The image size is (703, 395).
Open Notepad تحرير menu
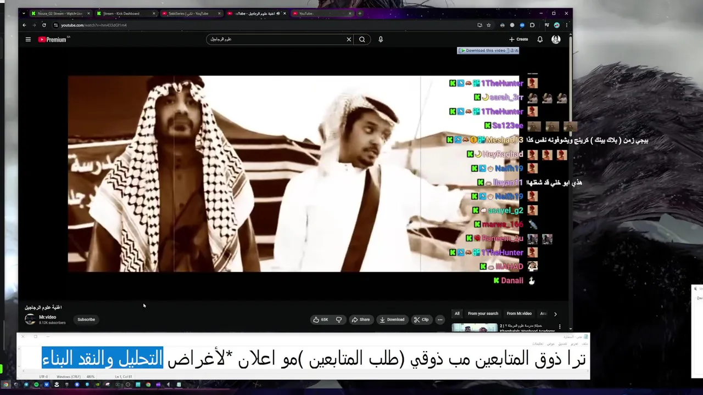pos(574,344)
